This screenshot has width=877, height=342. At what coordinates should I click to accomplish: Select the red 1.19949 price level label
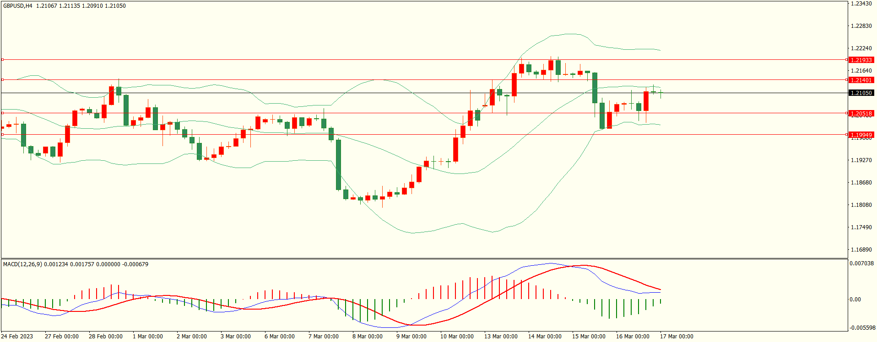tap(861, 135)
